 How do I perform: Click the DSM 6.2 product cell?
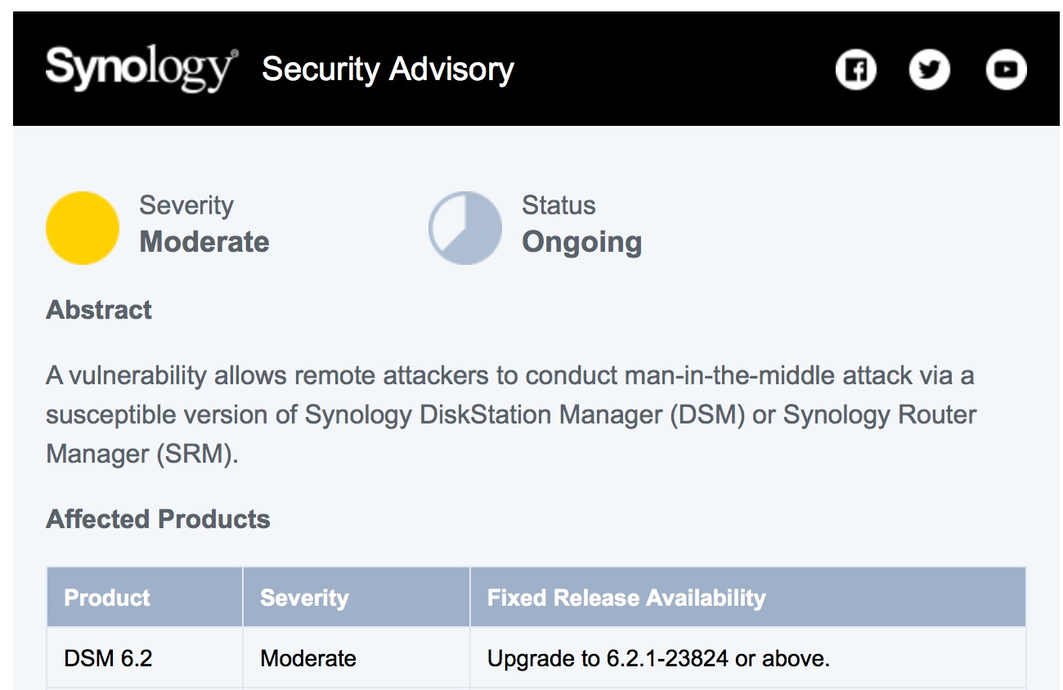pos(109,658)
